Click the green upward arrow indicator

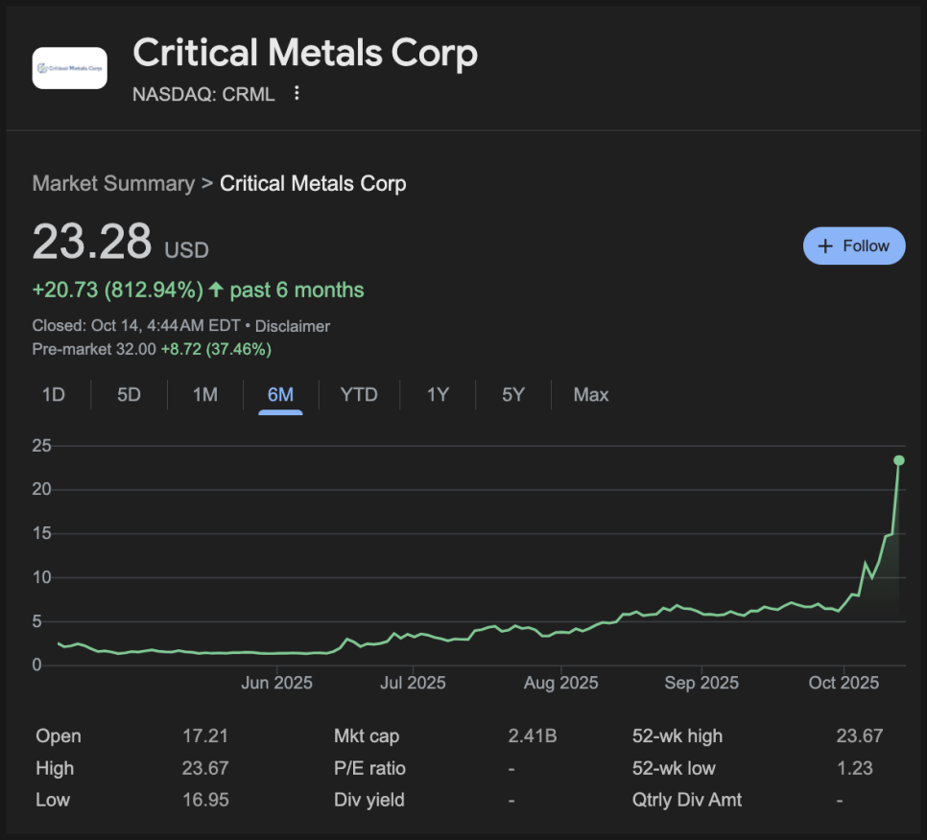point(216,290)
